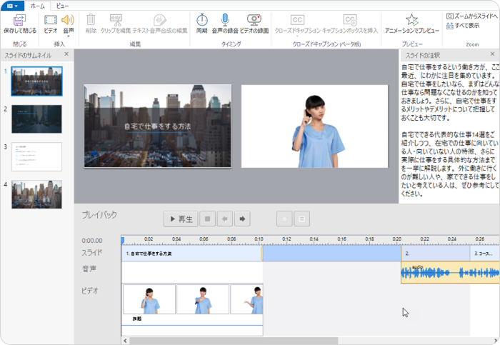
Task: Select slide 4 city thumbnail in sidebar
Action: 36,194
